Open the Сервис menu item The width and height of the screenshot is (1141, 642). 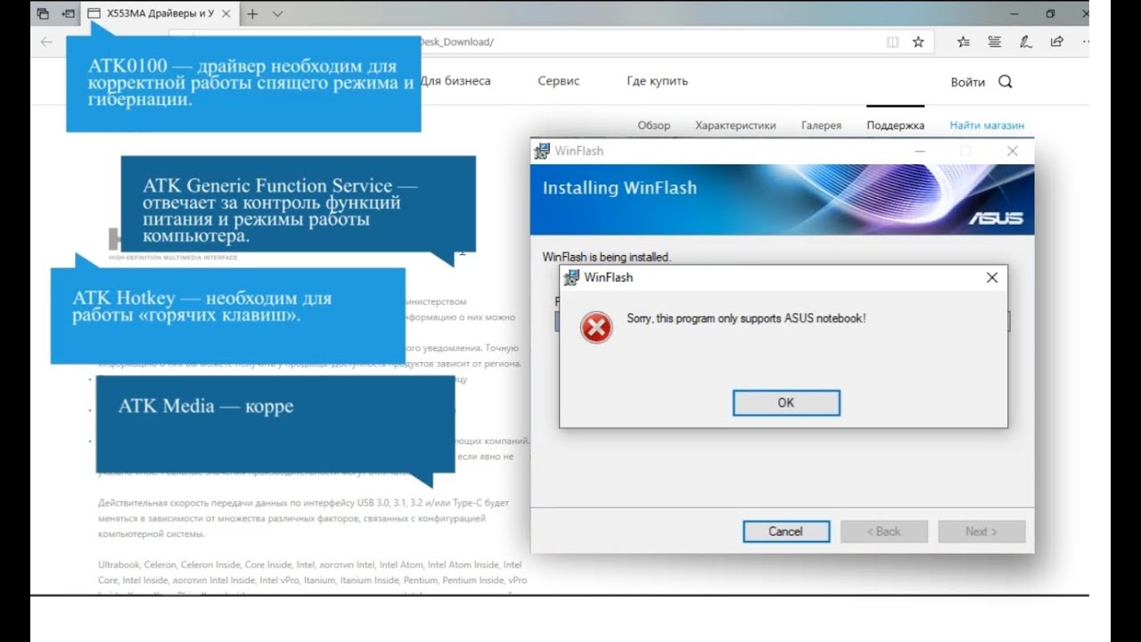[x=559, y=81]
